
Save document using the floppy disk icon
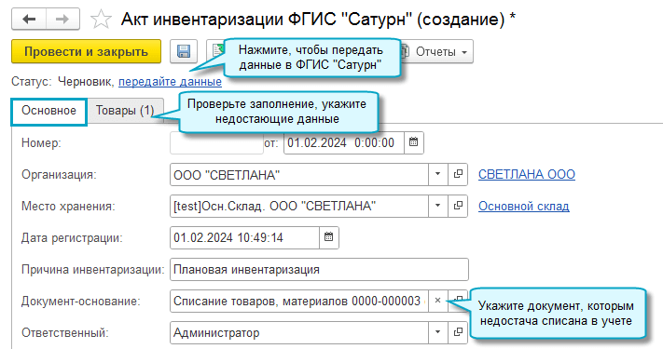pos(184,51)
